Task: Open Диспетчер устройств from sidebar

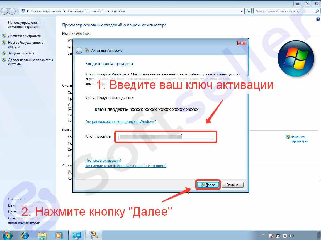Action: 24,36
